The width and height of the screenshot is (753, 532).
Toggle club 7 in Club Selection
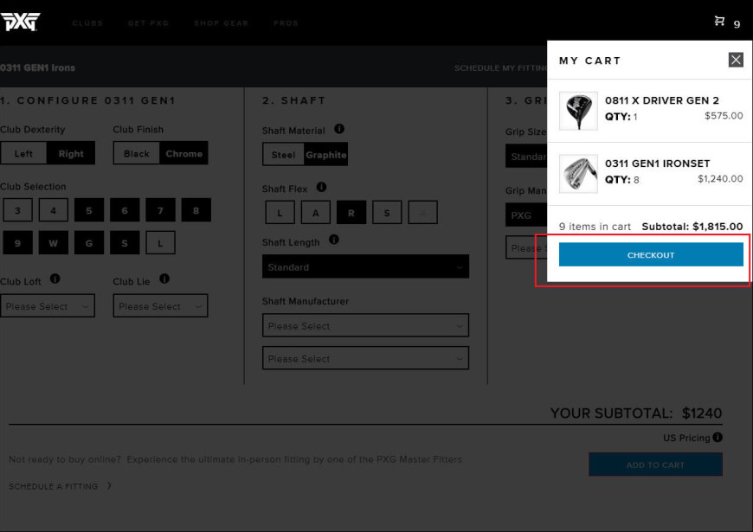160,210
